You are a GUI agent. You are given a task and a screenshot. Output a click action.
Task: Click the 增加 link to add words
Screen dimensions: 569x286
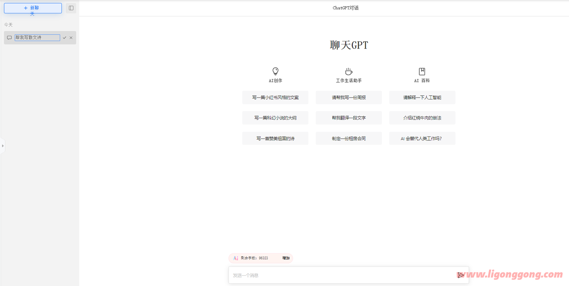[x=286, y=258]
